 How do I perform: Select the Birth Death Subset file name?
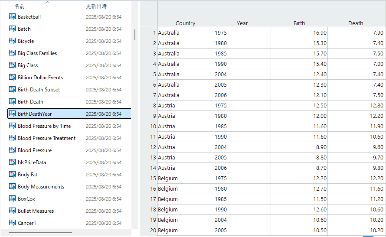click(39, 90)
